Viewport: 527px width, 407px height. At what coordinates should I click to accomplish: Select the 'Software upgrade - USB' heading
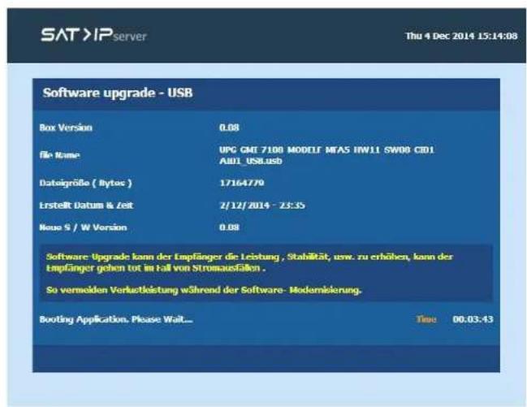coord(118,93)
